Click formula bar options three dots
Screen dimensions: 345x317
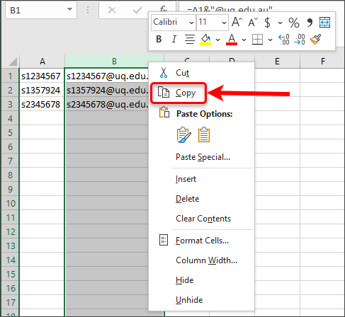click(x=88, y=10)
